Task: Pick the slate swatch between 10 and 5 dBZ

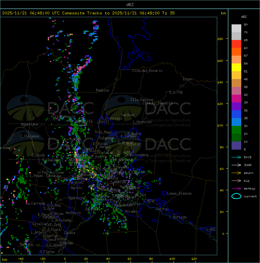Action: 236,146
